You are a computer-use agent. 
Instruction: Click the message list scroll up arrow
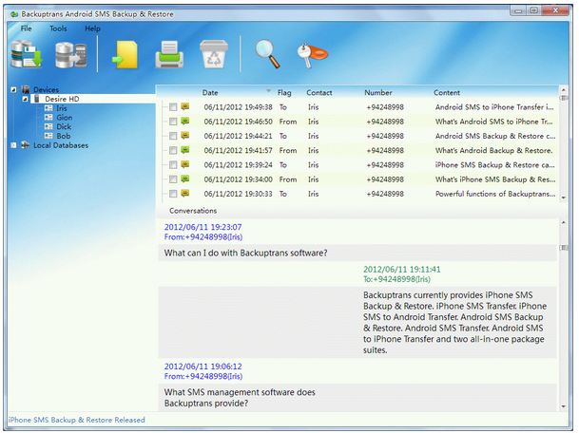pos(564,89)
